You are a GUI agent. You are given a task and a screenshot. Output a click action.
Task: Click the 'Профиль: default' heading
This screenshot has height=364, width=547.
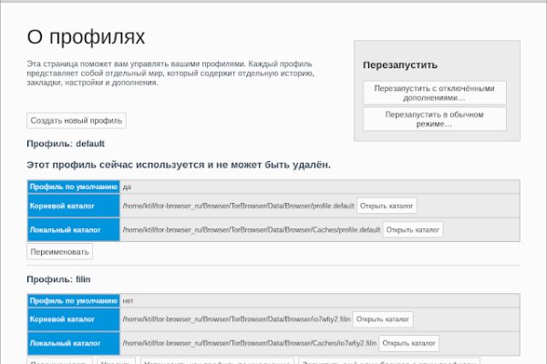(x=66, y=144)
